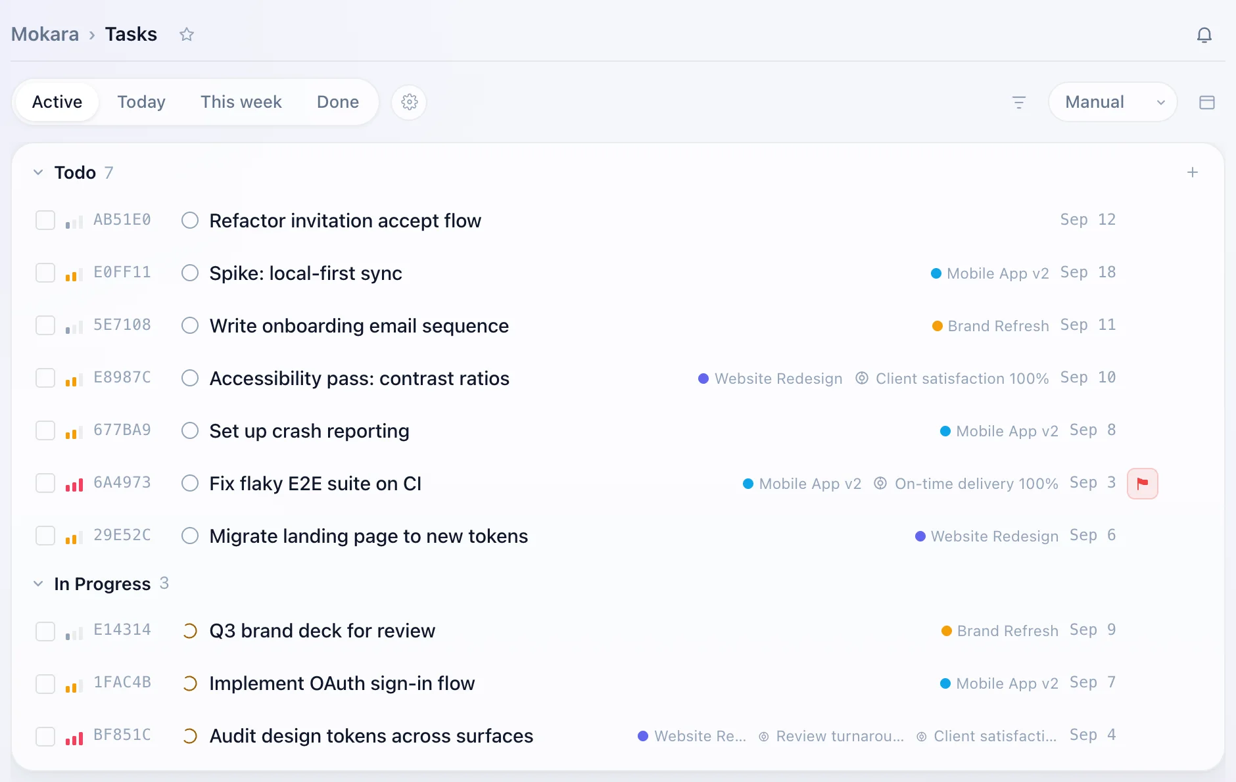Collapse the In Progress group
This screenshot has width=1236, height=782.
(38, 584)
